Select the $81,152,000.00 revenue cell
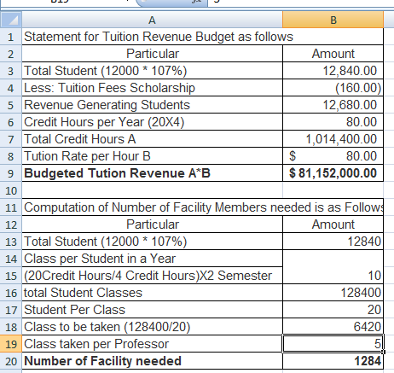 click(333, 173)
